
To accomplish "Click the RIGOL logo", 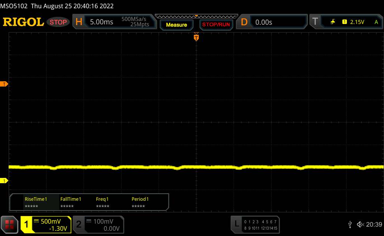I will pos(23,22).
